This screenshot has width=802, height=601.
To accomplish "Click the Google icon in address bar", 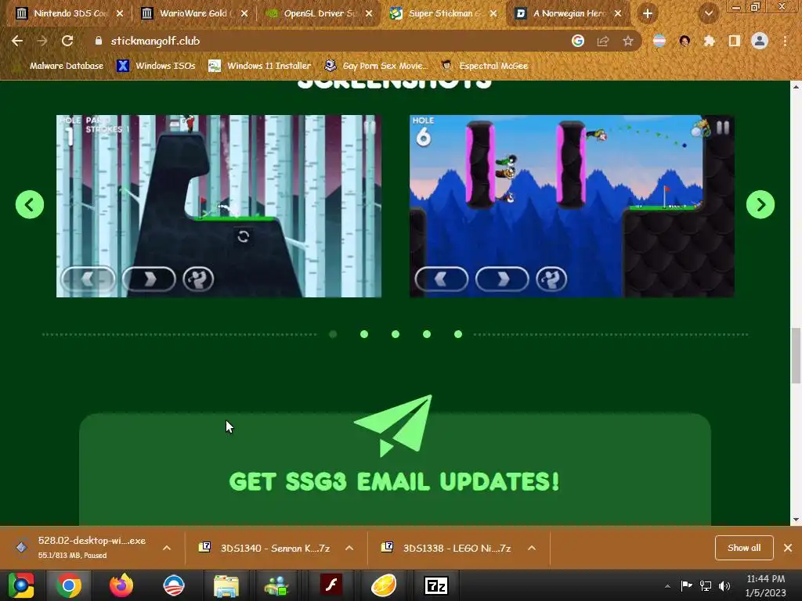I will click(578, 41).
